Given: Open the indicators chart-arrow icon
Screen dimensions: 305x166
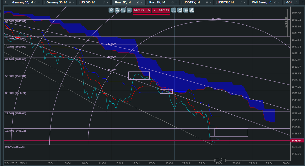Looking at the screenshot, I should [x=180, y=10].
